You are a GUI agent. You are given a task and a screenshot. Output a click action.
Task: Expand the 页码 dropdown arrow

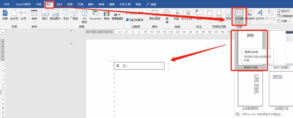tap(228, 22)
